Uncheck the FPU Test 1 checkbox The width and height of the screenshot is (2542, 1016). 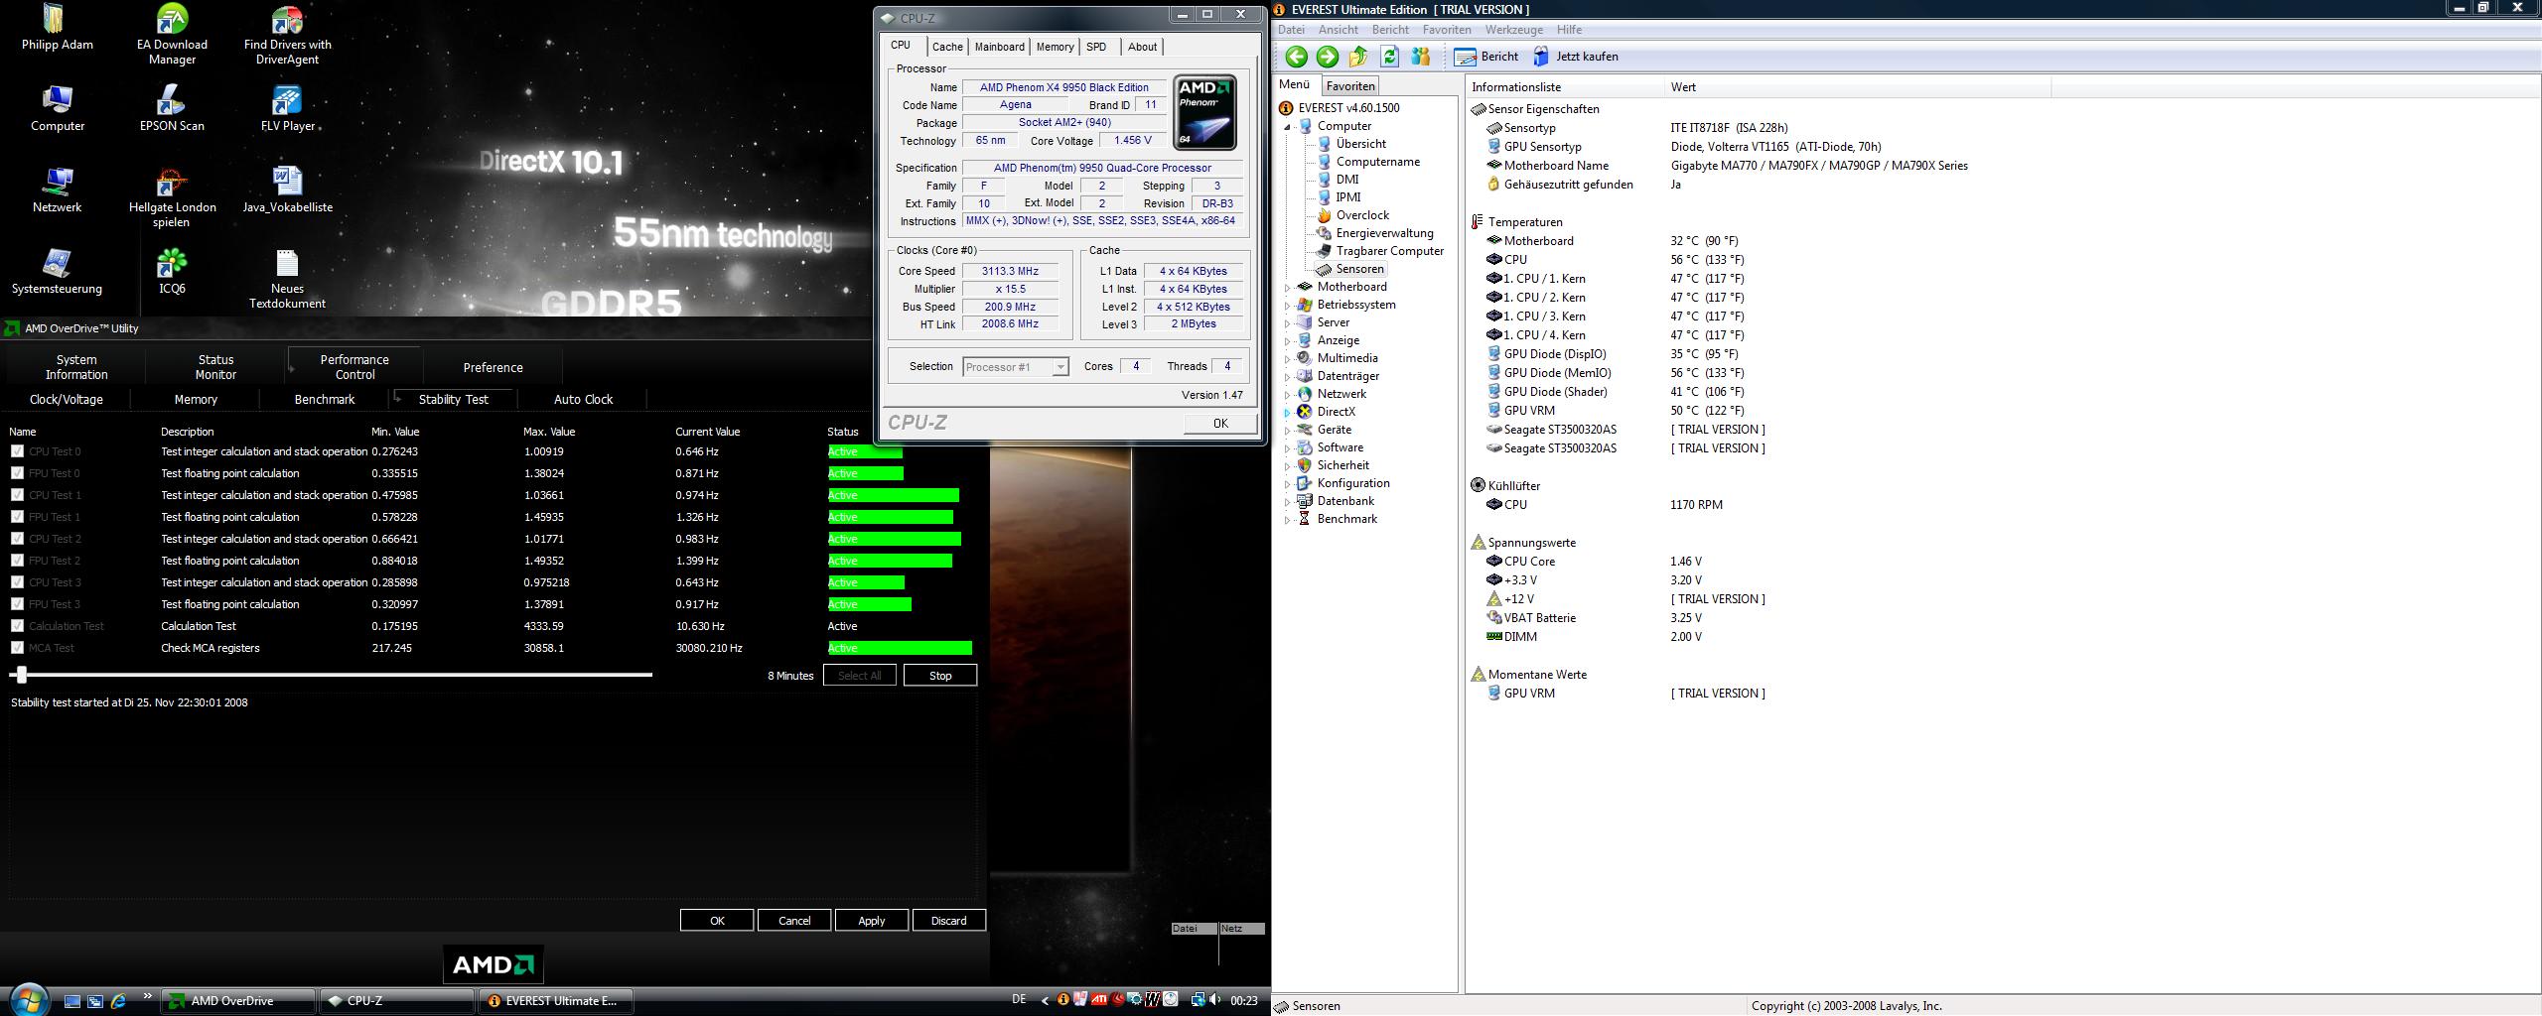point(17,517)
